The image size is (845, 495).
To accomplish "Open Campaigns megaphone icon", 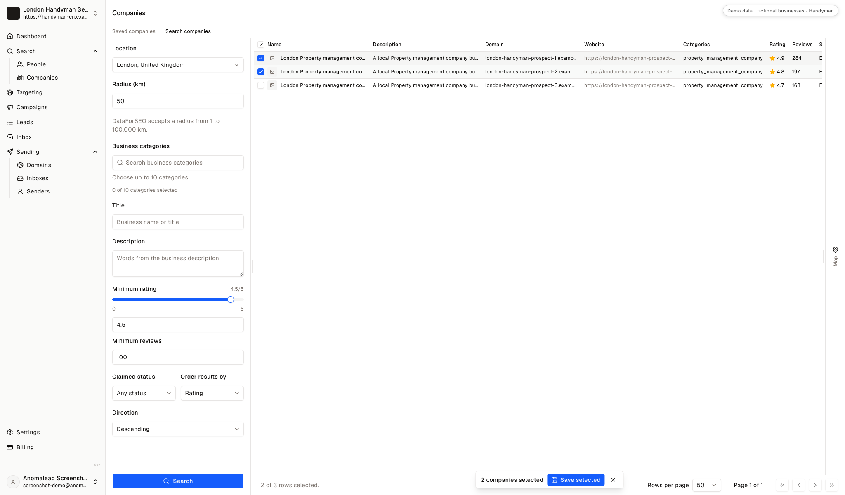I will (x=10, y=107).
